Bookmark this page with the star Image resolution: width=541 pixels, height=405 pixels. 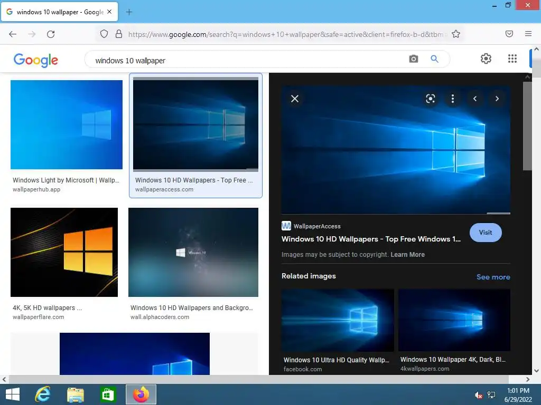point(456,34)
